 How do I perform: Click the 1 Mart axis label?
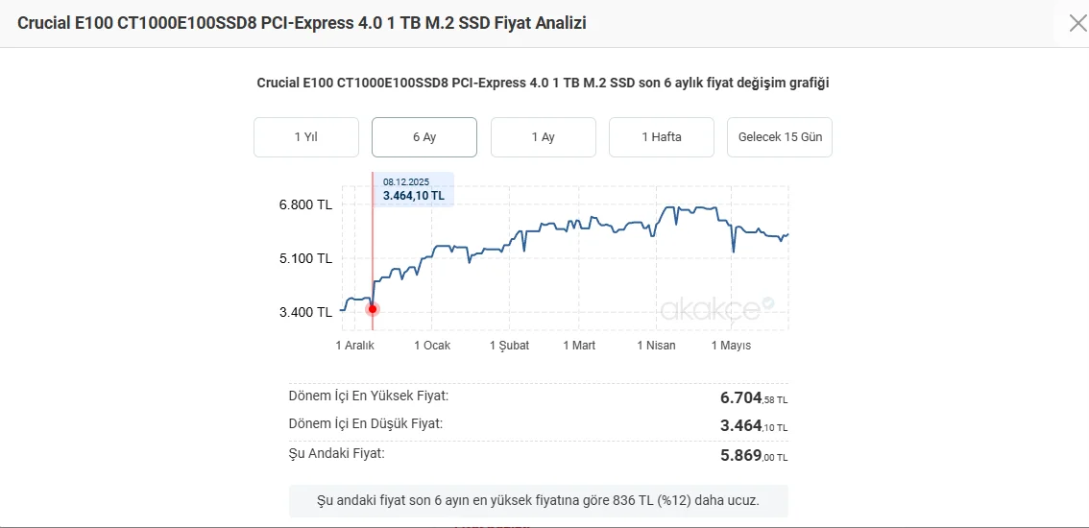pos(579,346)
